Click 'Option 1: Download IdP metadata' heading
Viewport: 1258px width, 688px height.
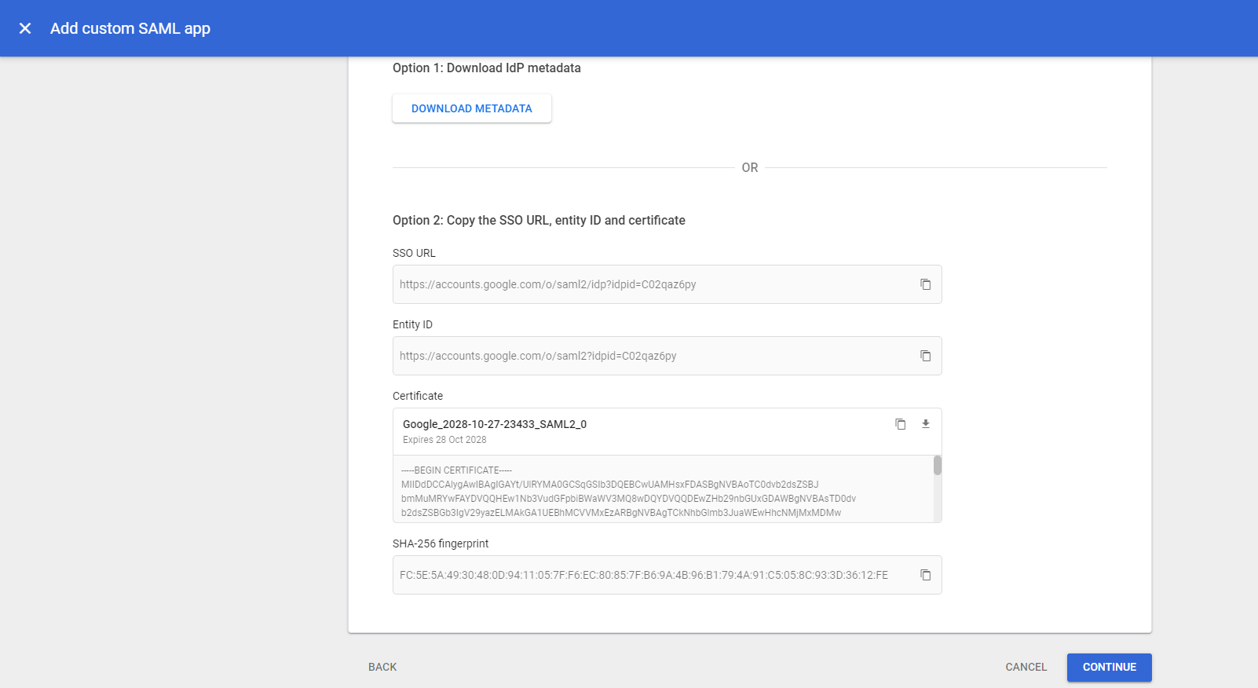point(487,68)
